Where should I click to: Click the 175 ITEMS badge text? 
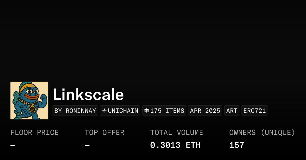[167, 111]
